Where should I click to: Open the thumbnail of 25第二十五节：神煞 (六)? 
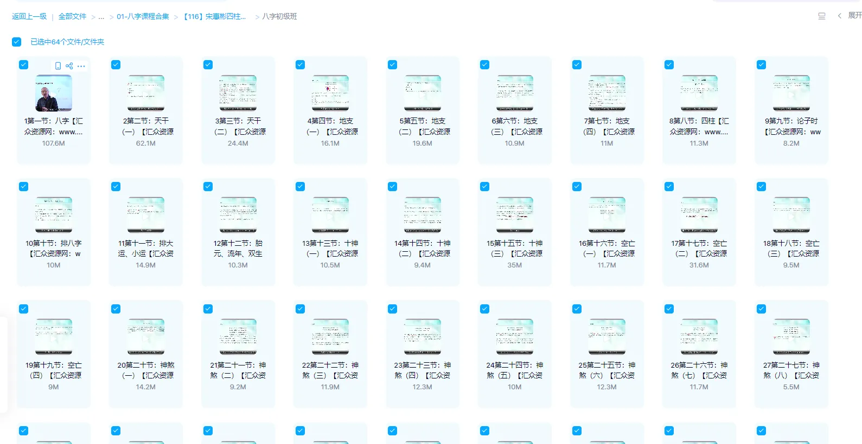[x=607, y=337]
